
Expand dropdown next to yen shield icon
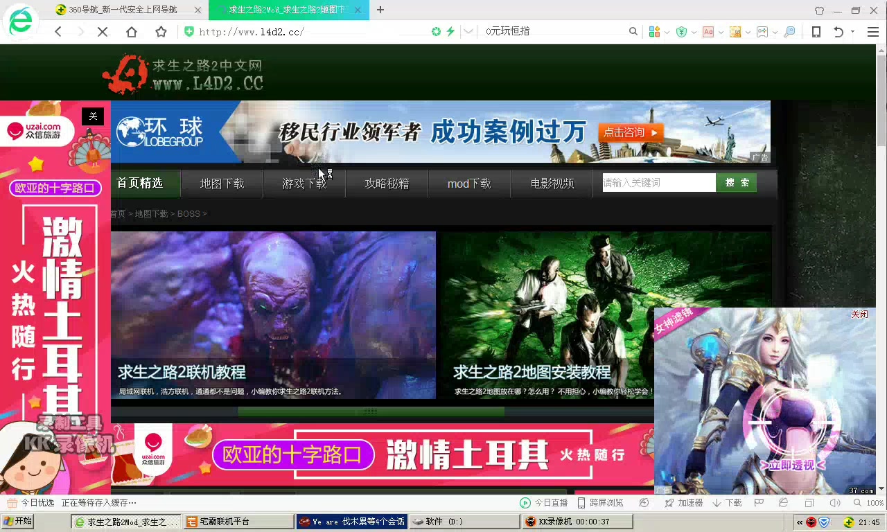click(694, 32)
